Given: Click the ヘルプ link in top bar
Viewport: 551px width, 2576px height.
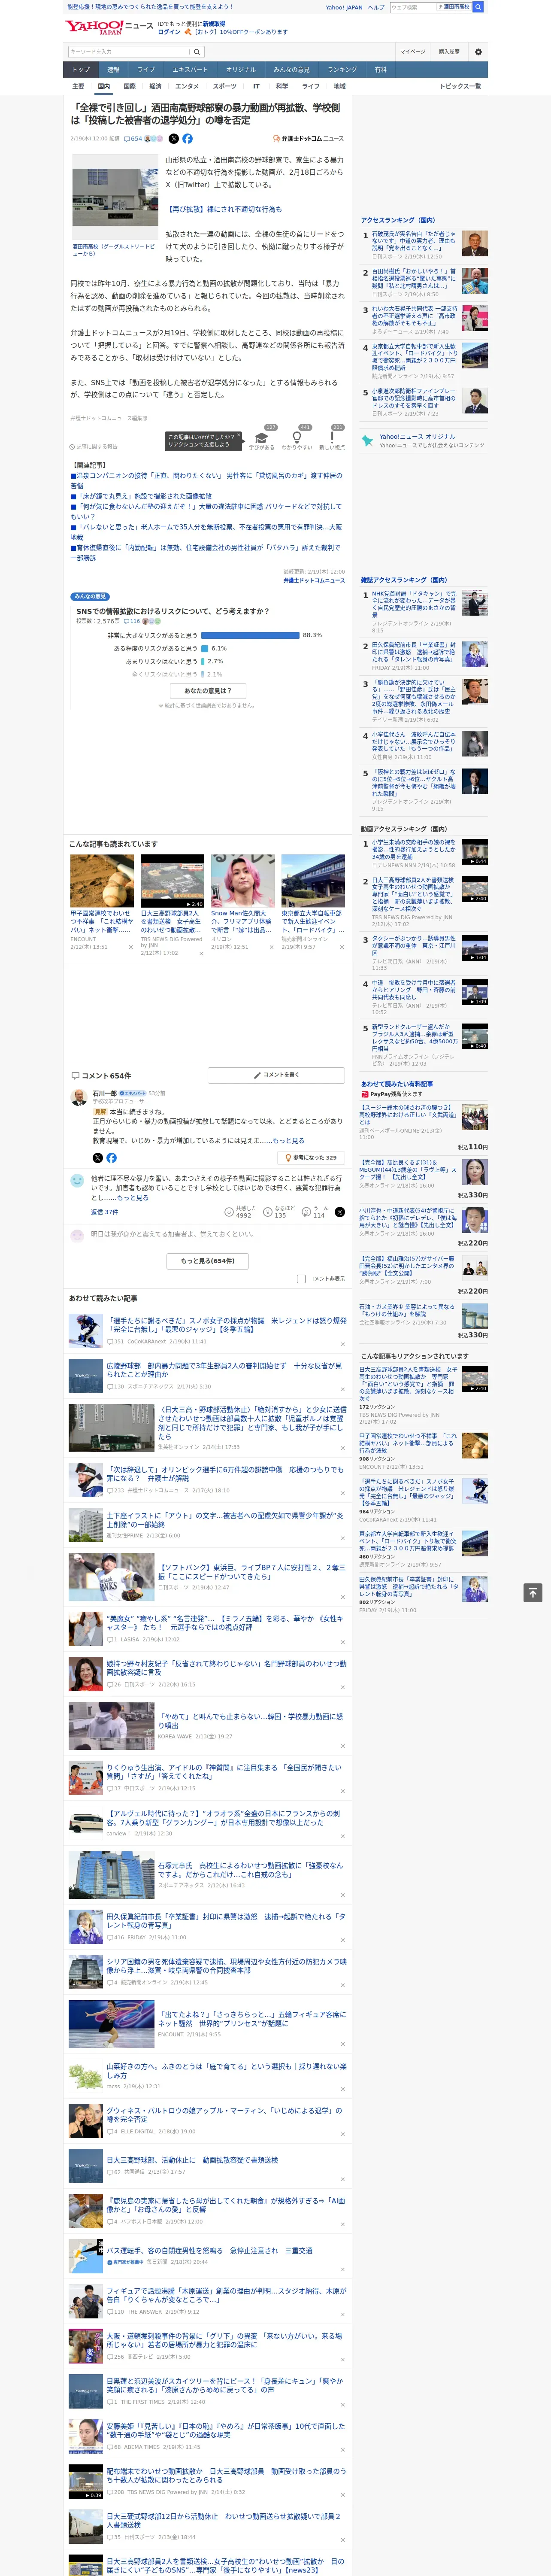Looking at the screenshot, I should coord(375,7).
